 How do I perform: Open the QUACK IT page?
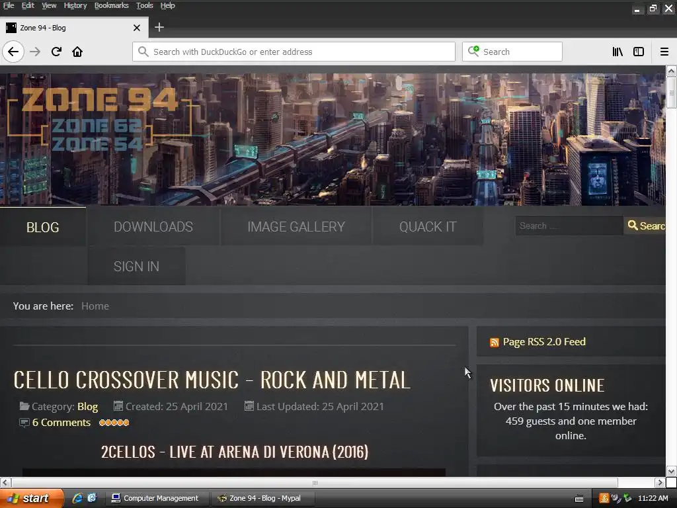tap(428, 227)
